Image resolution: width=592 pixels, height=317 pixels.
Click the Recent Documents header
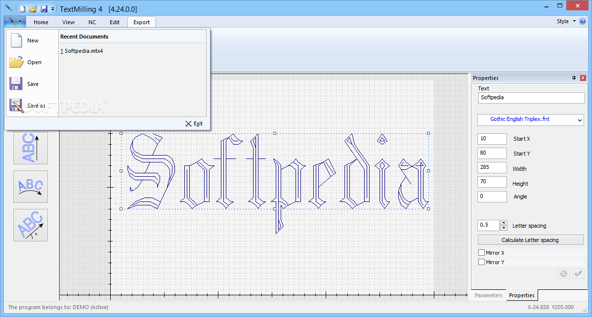pyautogui.click(x=84, y=37)
